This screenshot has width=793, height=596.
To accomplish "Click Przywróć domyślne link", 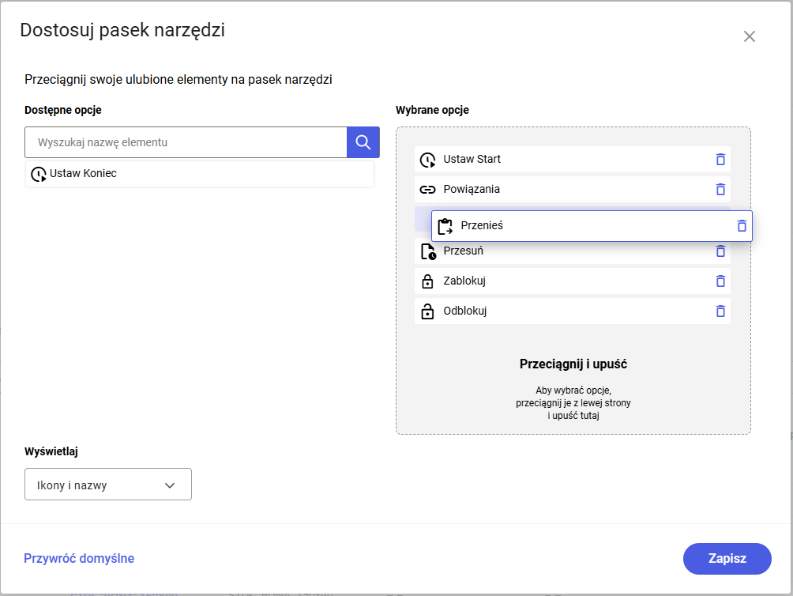I will point(79,558).
